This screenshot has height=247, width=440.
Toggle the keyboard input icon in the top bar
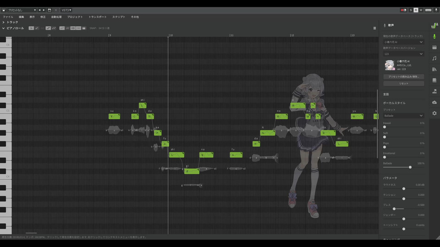click(x=428, y=10)
